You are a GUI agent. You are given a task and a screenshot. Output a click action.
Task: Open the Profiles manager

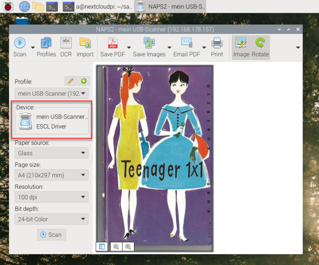click(x=46, y=47)
